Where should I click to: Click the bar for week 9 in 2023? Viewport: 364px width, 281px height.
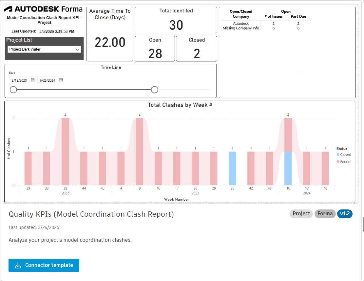click(140, 152)
